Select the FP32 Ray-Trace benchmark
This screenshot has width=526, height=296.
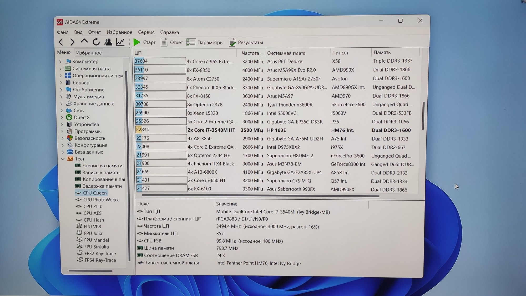[x=97, y=253]
